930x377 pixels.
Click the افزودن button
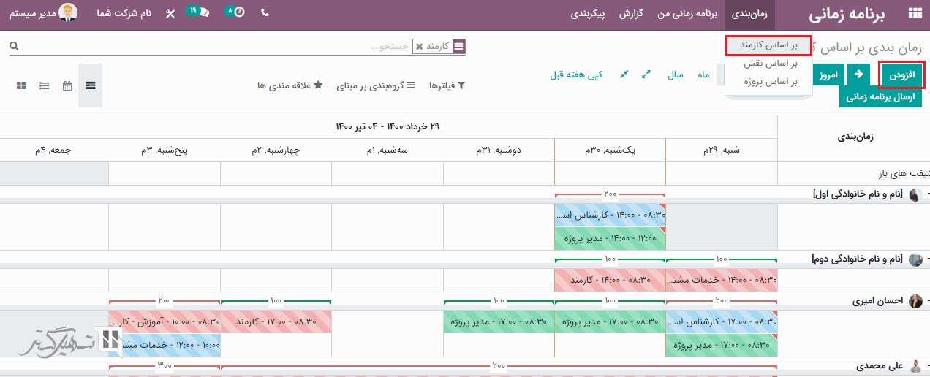[901, 75]
